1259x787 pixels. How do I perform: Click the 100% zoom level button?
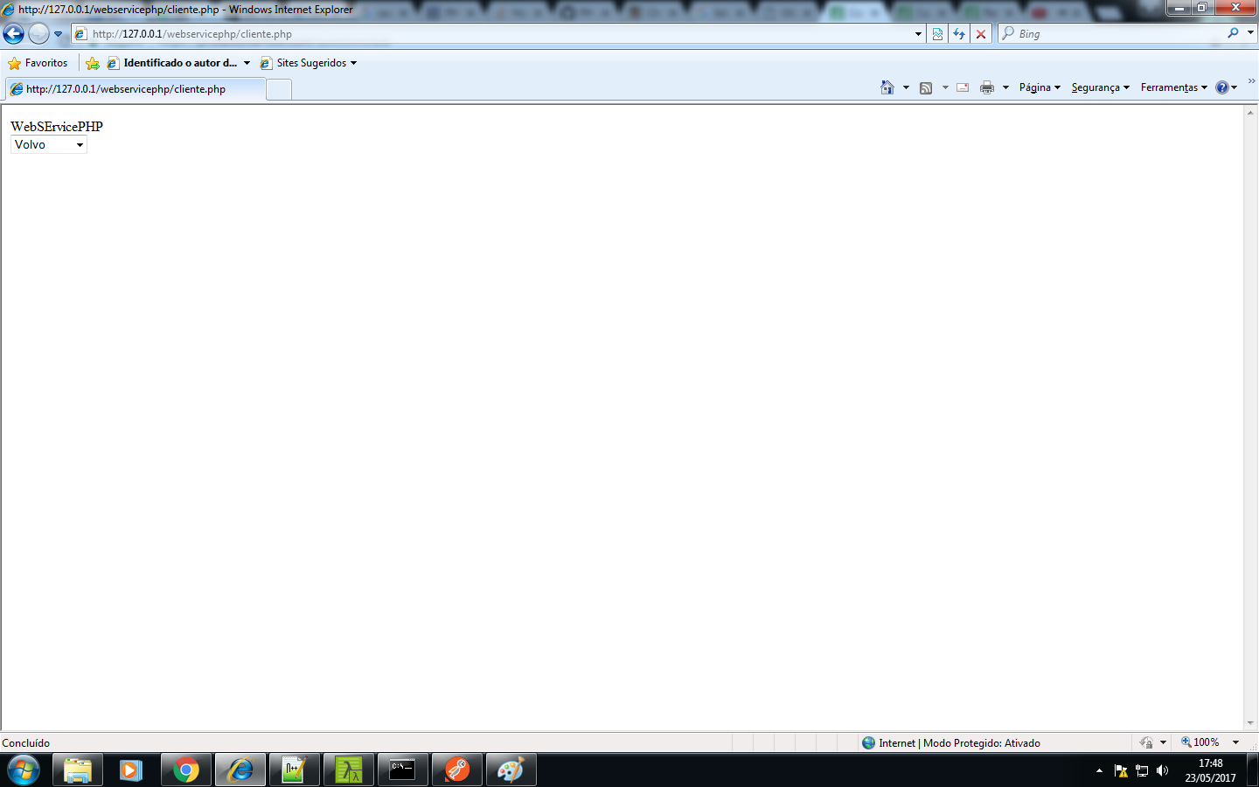tap(1200, 742)
